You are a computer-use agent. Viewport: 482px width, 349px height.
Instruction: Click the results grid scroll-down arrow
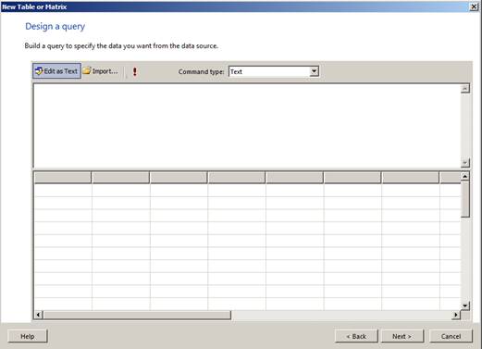(465, 305)
